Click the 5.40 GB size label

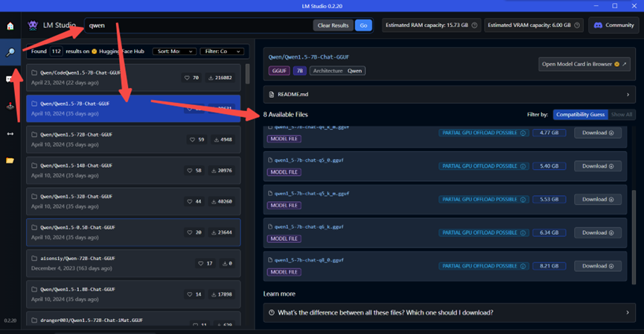tap(549, 166)
